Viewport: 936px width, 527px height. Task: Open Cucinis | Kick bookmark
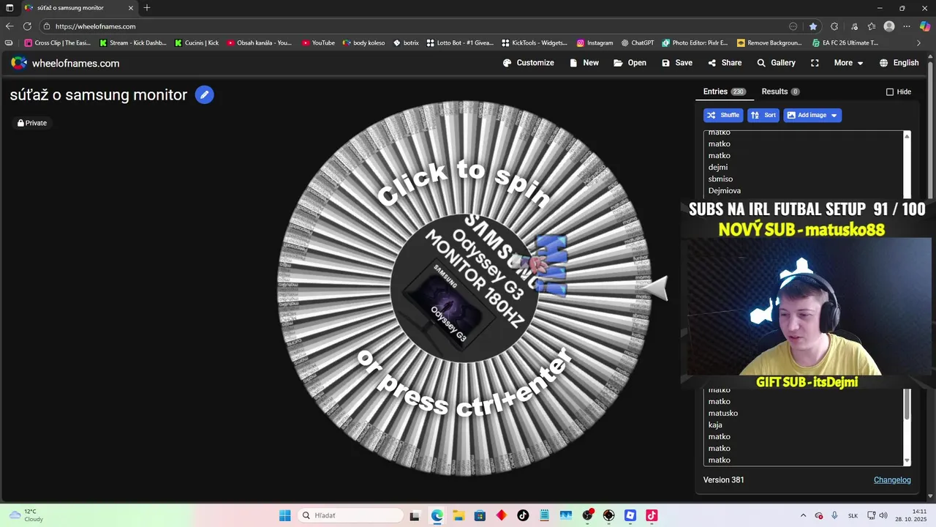click(x=197, y=42)
